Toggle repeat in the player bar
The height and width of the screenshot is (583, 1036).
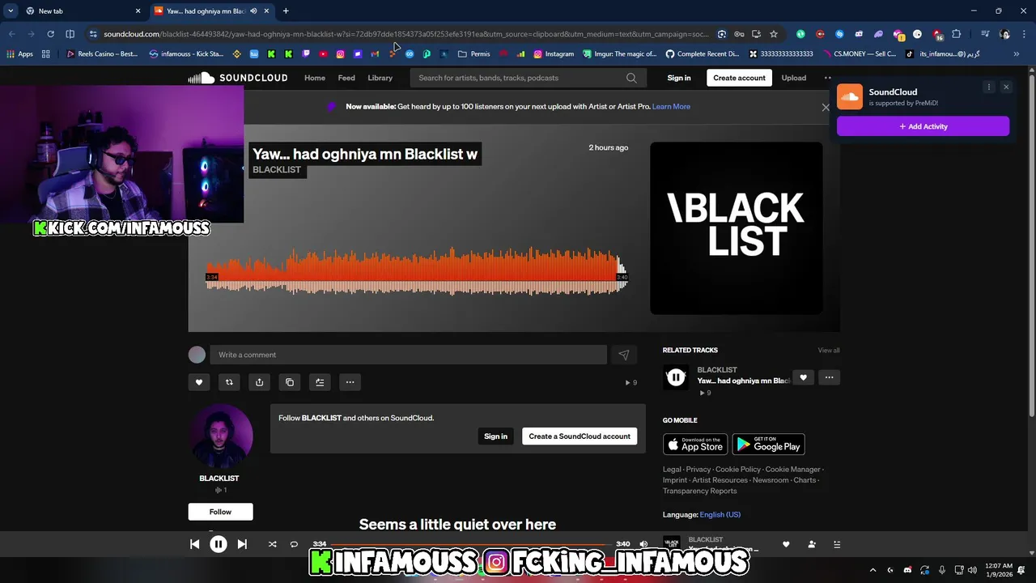click(x=294, y=544)
